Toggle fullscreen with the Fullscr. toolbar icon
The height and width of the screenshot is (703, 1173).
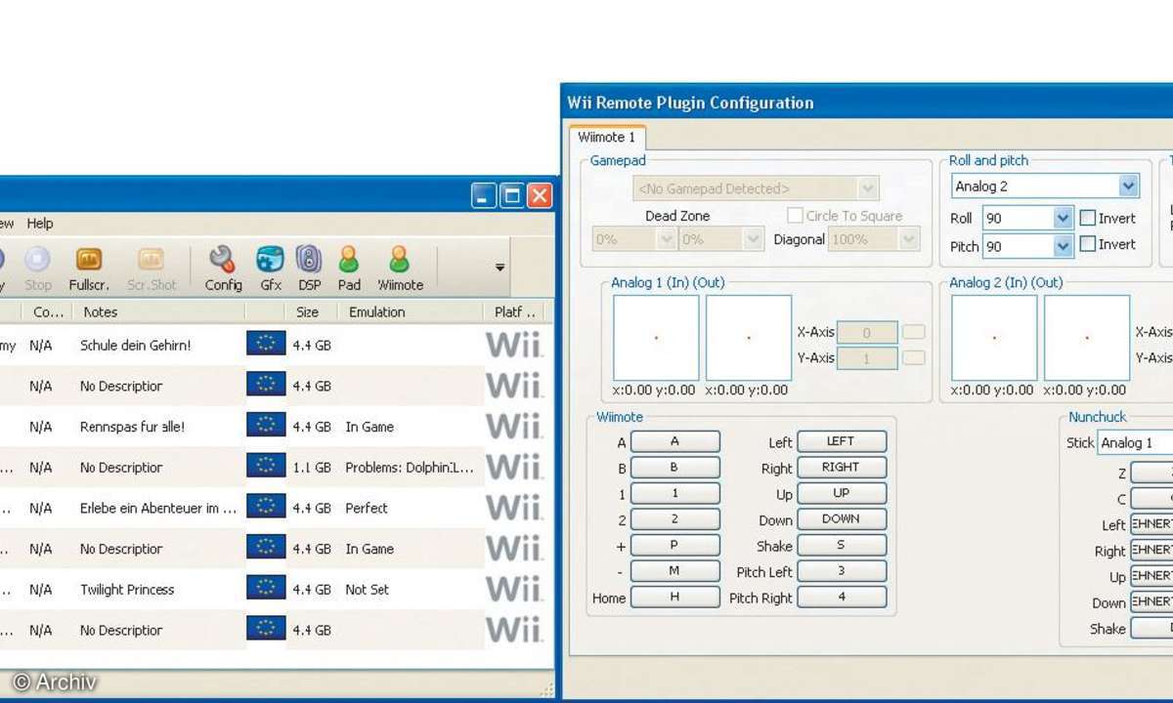click(x=89, y=269)
